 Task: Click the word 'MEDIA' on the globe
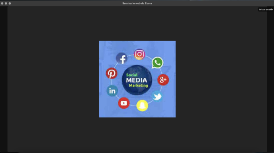pos(137,80)
